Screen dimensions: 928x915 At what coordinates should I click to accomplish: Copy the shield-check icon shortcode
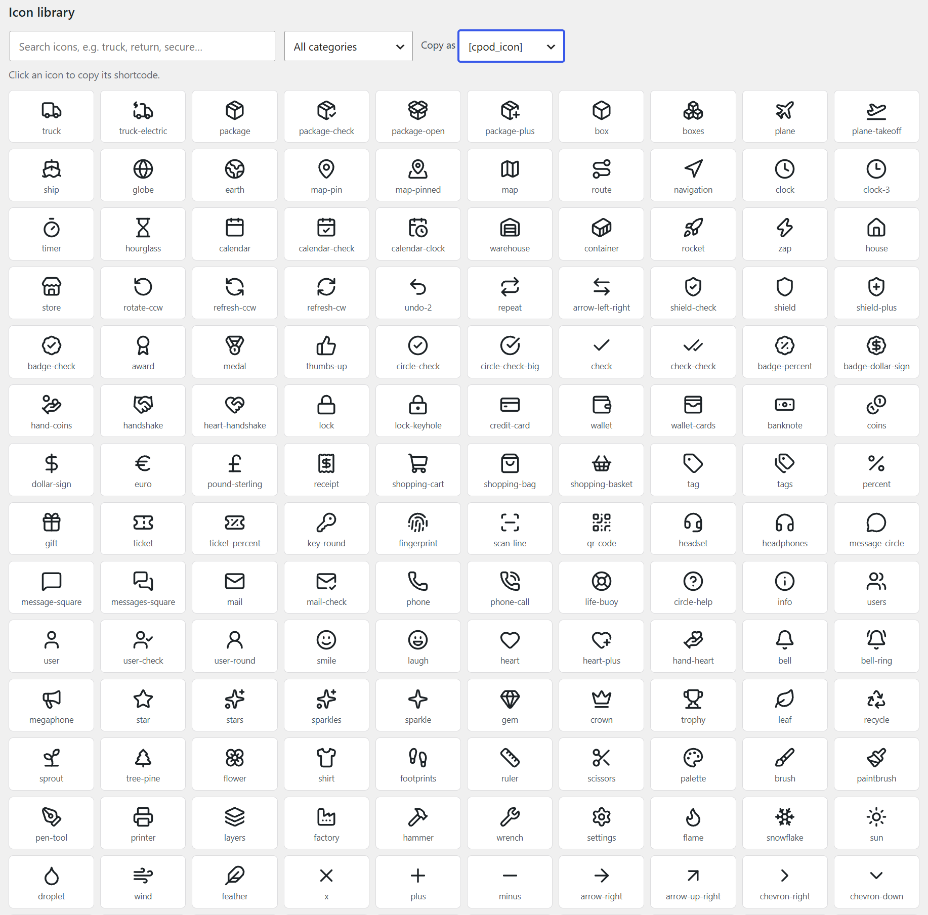pyautogui.click(x=693, y=293)
